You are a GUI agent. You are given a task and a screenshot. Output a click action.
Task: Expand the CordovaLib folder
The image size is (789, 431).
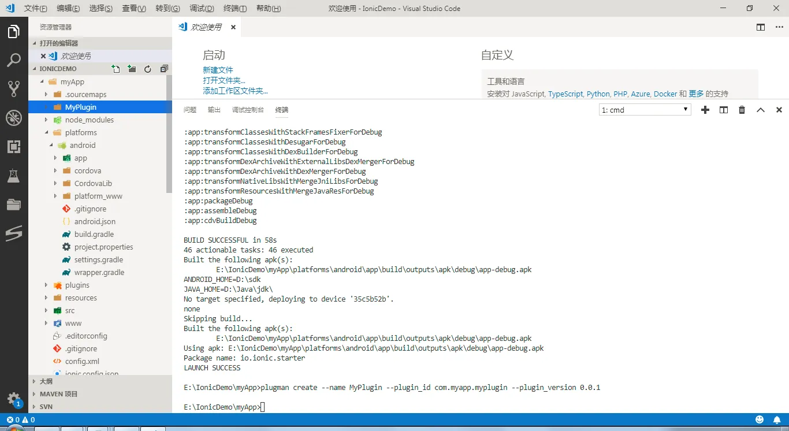[x=55, y=183]
